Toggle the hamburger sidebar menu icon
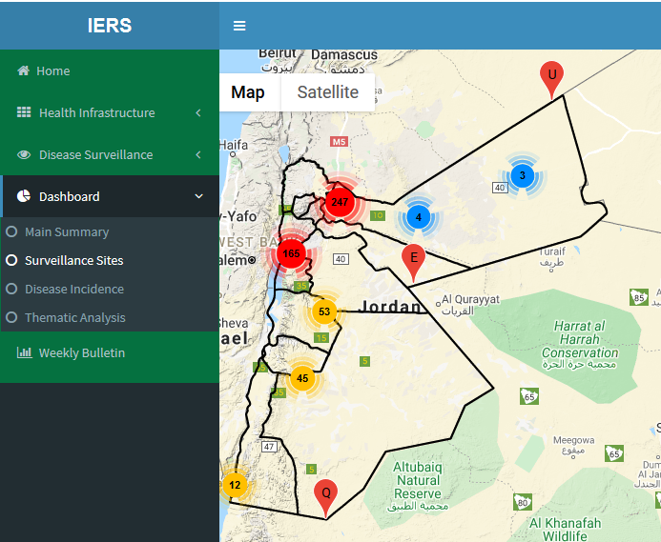Screen dimensions: 661x542 pyautogui.click(x=239, y=26)
